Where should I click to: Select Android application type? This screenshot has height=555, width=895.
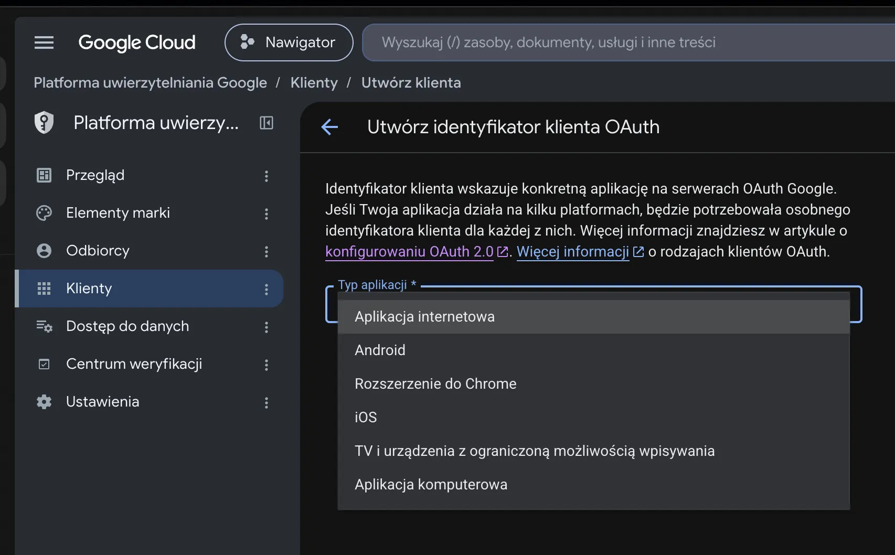tap(594, 350)
